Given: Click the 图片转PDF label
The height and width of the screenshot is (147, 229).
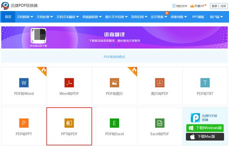Looking at the screenshot, I should coord(160,93).
